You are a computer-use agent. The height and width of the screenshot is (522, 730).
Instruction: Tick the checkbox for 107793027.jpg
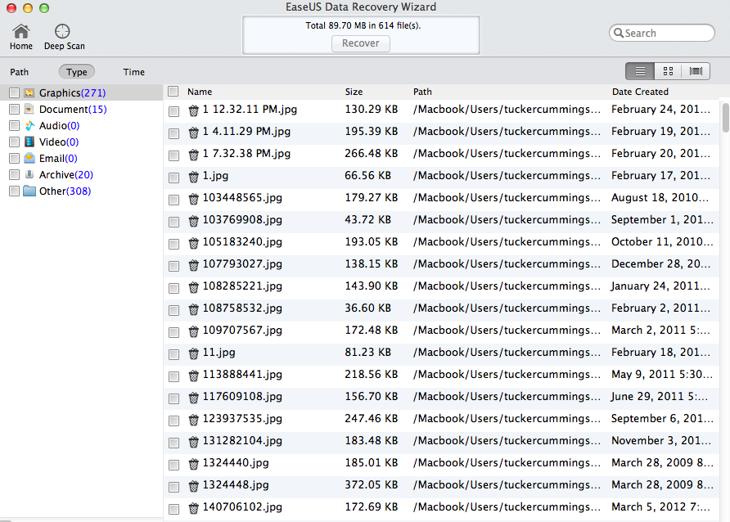tap(173, 266)
